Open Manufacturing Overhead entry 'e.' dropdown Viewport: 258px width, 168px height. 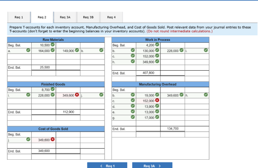pos(124,112)
